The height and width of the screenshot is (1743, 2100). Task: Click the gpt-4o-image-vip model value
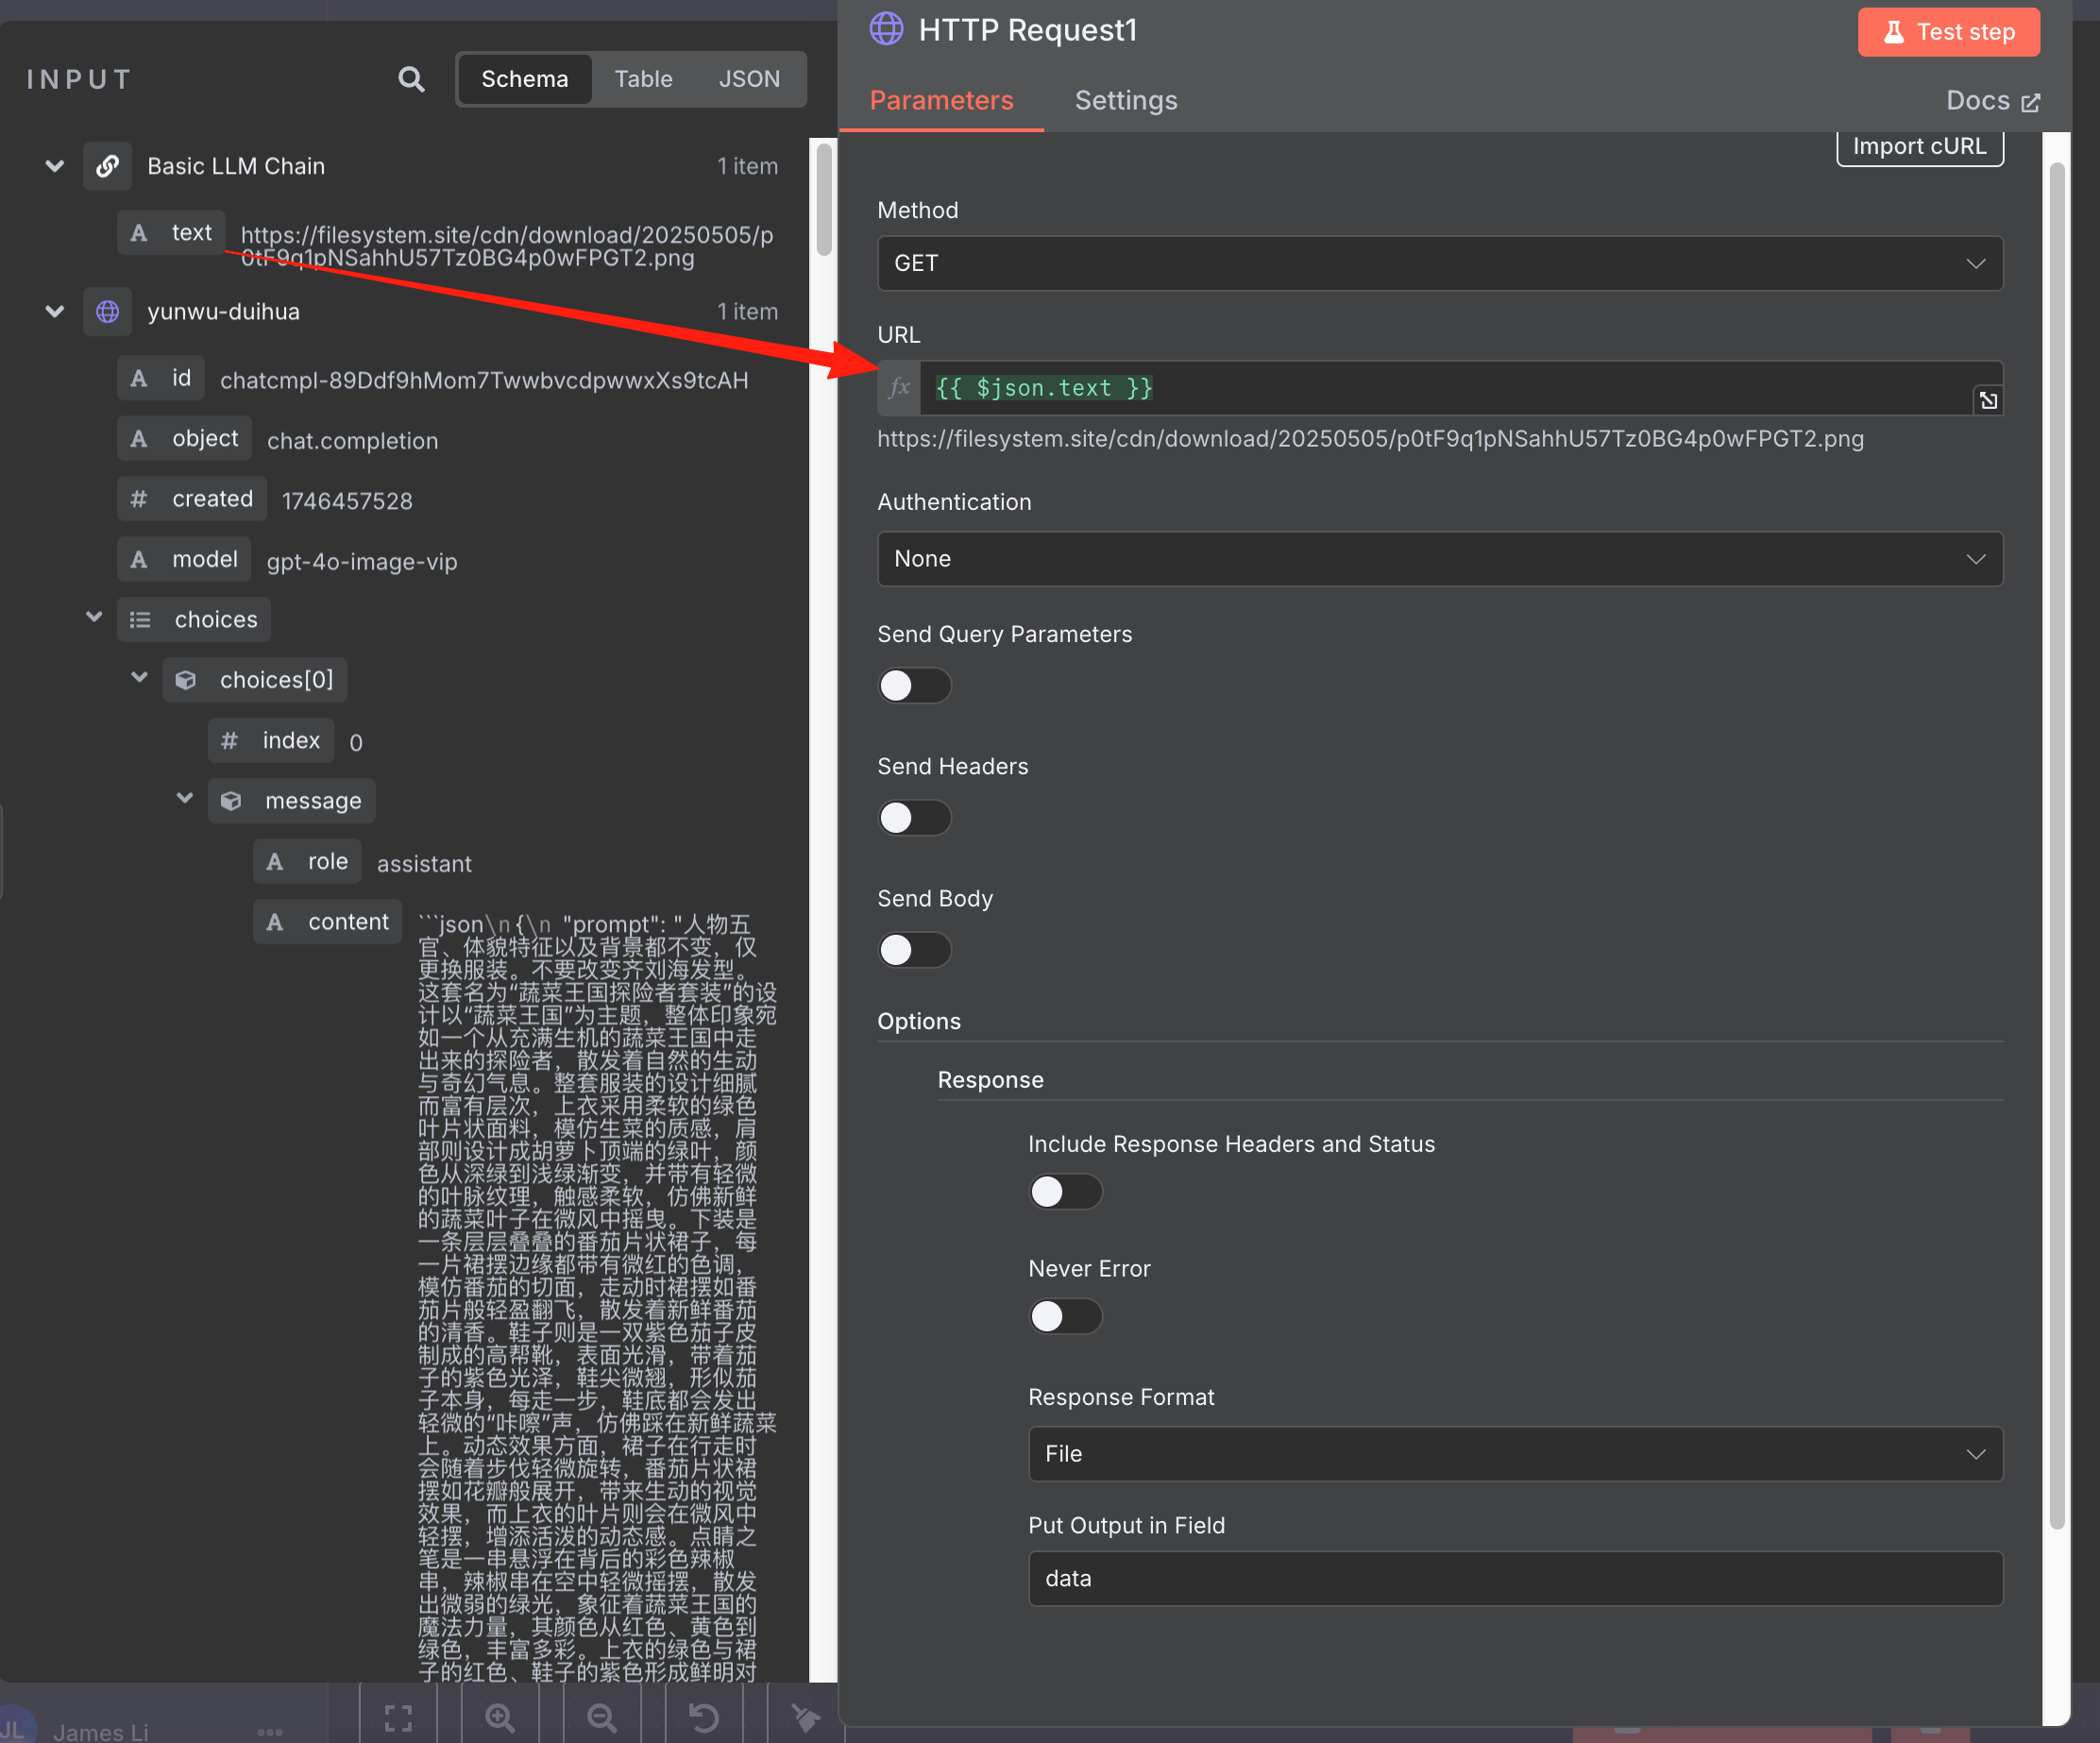pos(362,562)
